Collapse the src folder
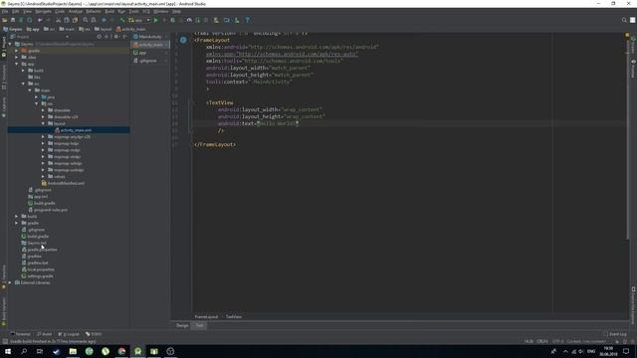Viewport: 637px width, 358px height. (x=23, y=84)
